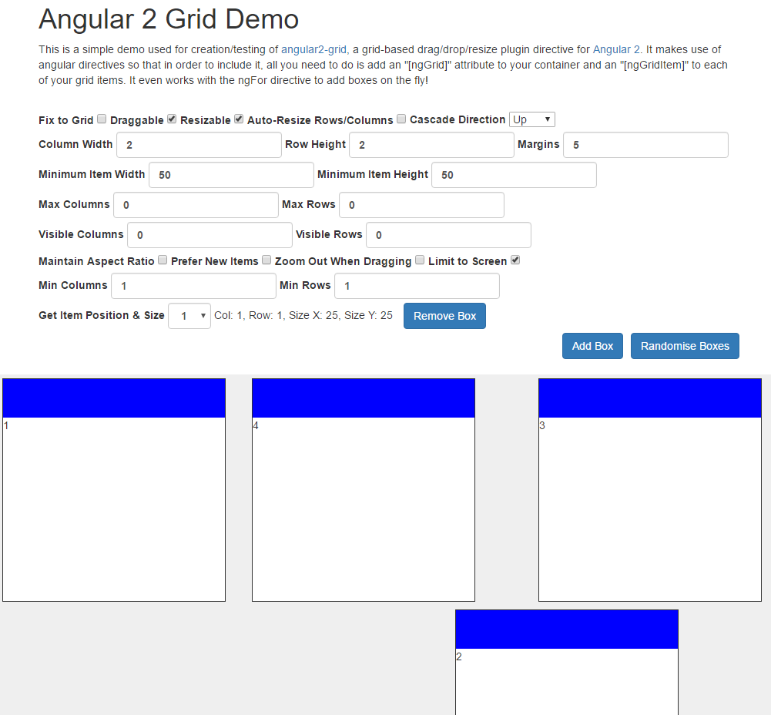The width and height of the screenshot is (771, 715).
Task: Click the Randomise Boxes button
Action: 685,346
